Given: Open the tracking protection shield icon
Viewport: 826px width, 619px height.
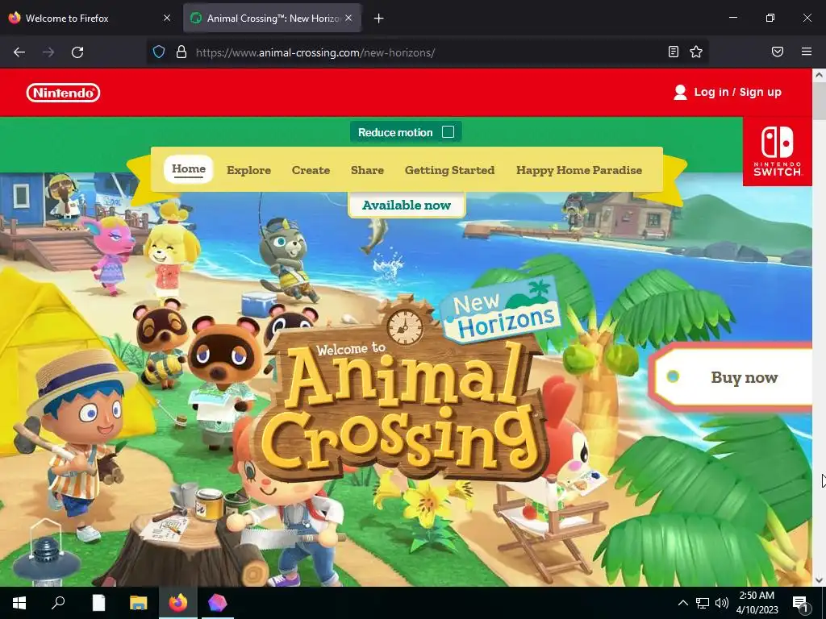Looking at the screenshot, I should point(159,52).
